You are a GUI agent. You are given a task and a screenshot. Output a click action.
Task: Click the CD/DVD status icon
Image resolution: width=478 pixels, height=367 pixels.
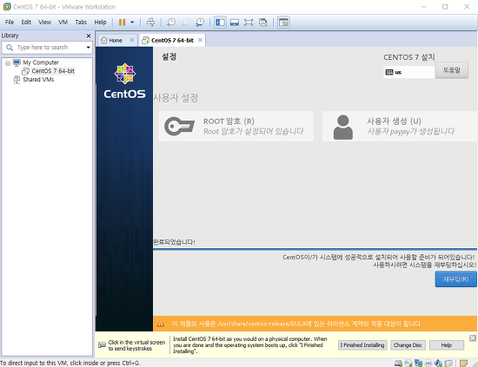(x=408, y=363)
